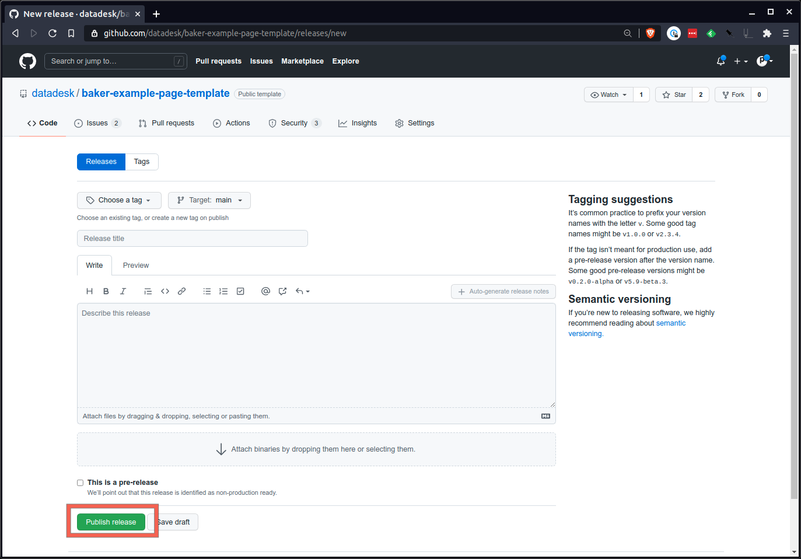Image resolution: width=801 pixels, height=559 pixels.
Task: Click the zoom magnifier in address bar
Action: pyautogui.click(x=628, y=33)
